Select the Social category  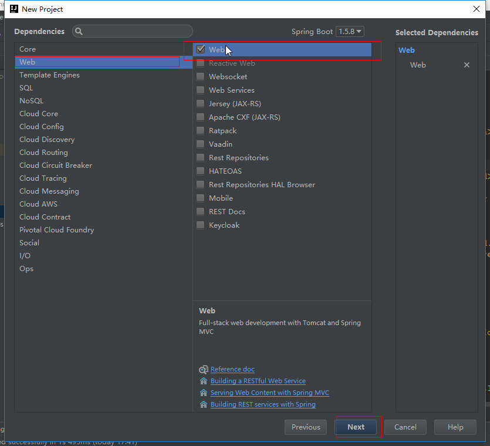103,243
